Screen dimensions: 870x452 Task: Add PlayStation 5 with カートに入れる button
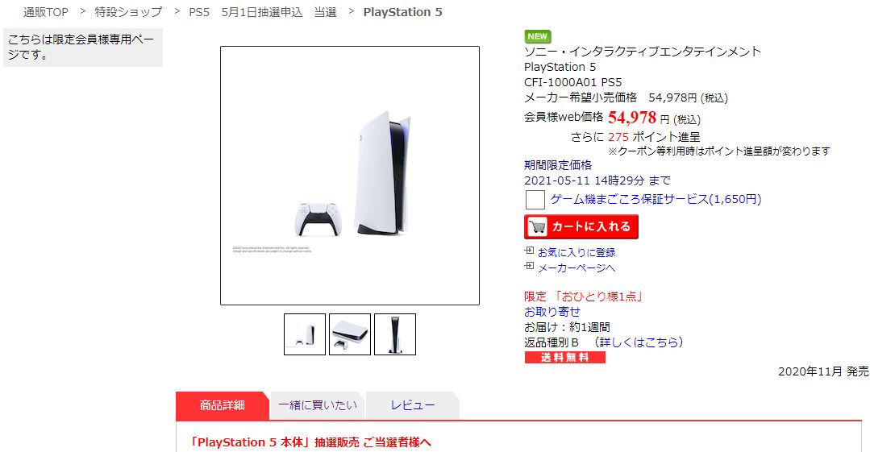point(581,227)
